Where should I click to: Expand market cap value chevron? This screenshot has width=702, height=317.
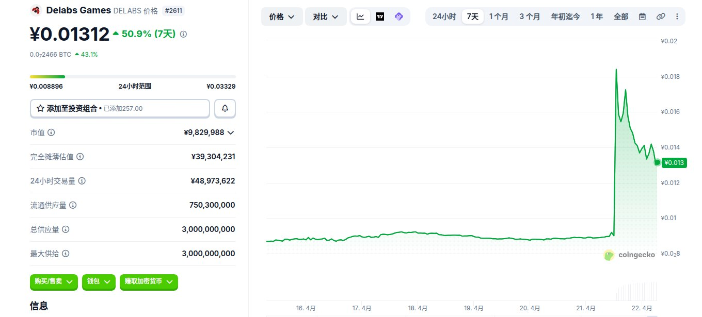coord(231,132)
